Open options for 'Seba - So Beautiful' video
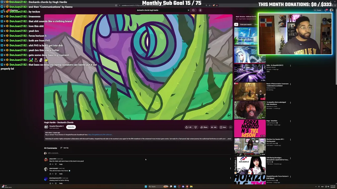Screen dimensions: 337x189 coord(290,66)
